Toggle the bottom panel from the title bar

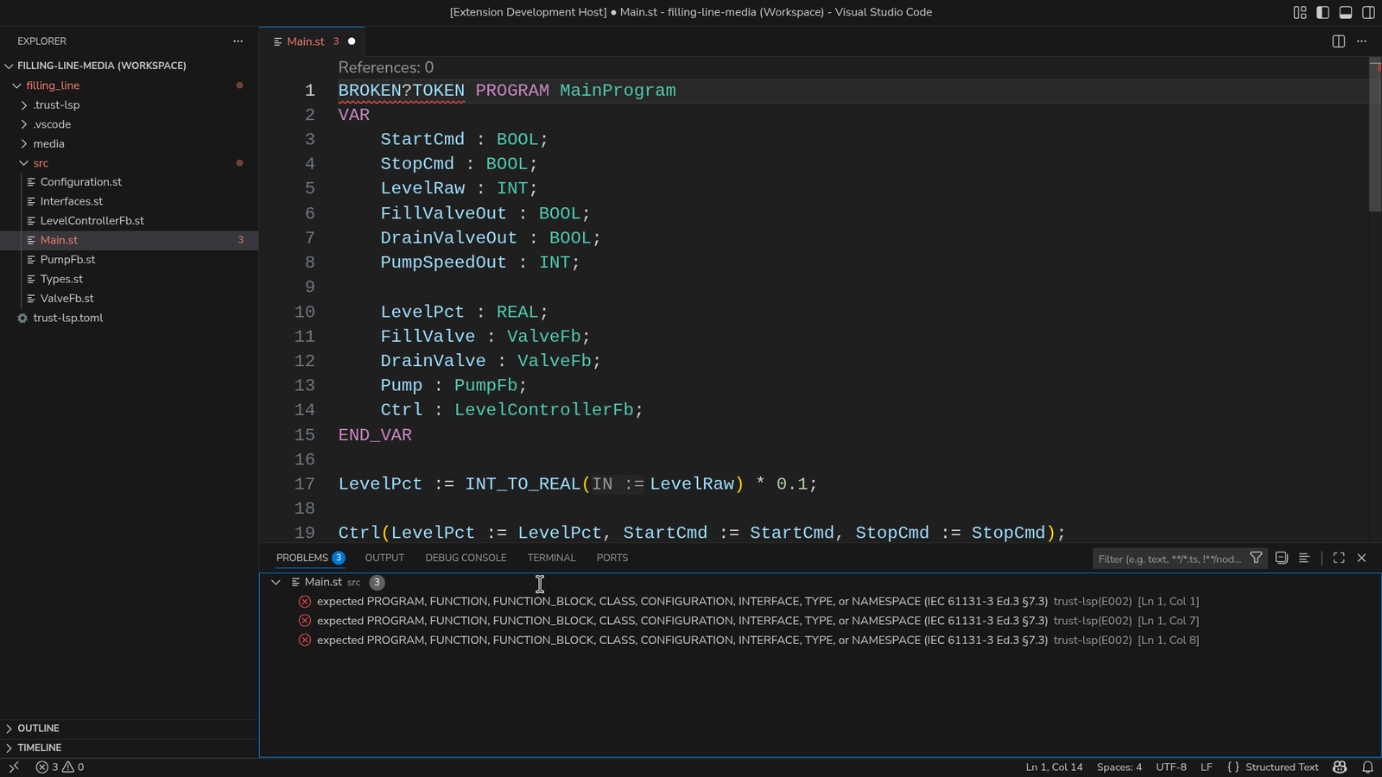click(x=1345, y=12)
